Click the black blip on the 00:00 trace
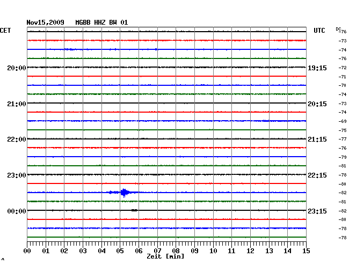 [134, 210]
